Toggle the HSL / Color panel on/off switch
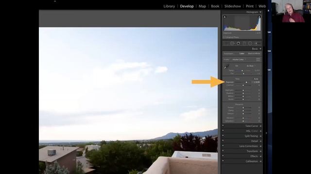The image size is (311, 174). [x=223, y=130]
